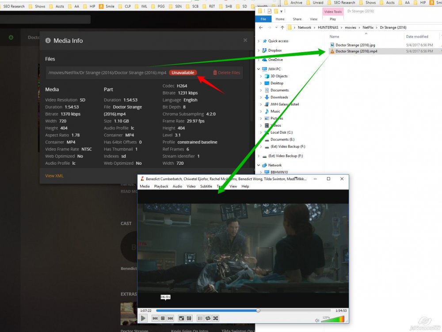Click the VLC play button
This screenshot has width=442, height=332.
143,318
